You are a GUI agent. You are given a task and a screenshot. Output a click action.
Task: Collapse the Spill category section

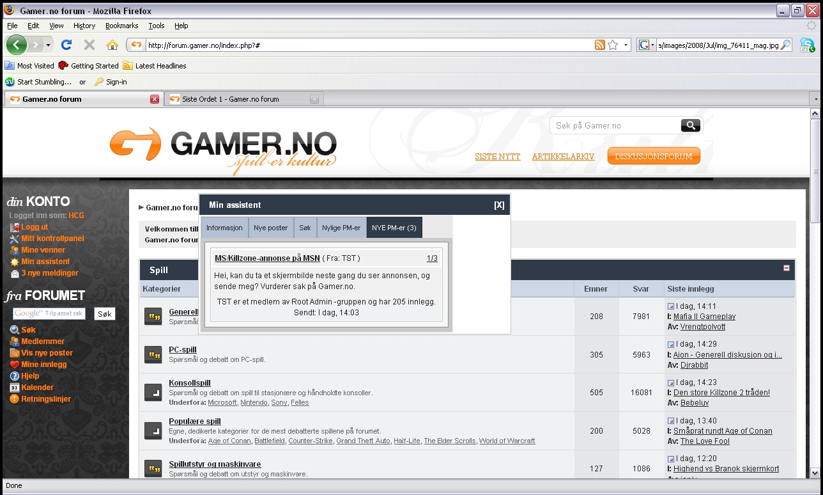click(787, 269)
